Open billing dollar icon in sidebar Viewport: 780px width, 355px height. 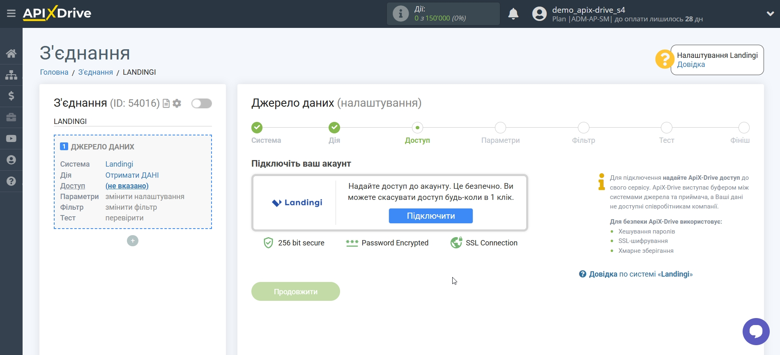pyautogui.click(x=11, y=96)
